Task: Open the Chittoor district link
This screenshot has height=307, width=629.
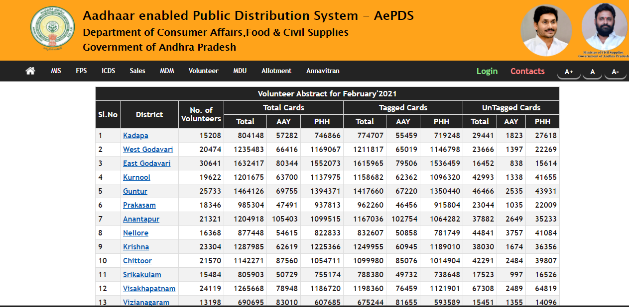Action: click(137, 261)
